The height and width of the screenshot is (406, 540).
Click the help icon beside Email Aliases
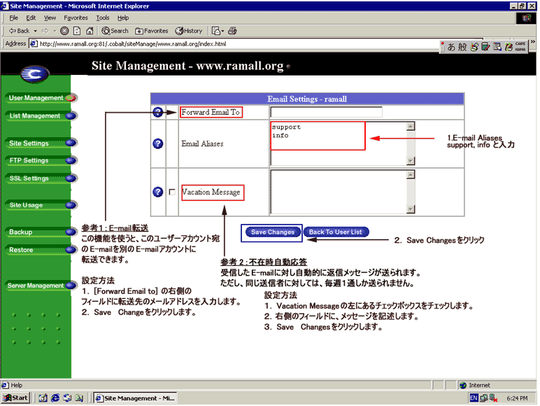click(158, 143)
